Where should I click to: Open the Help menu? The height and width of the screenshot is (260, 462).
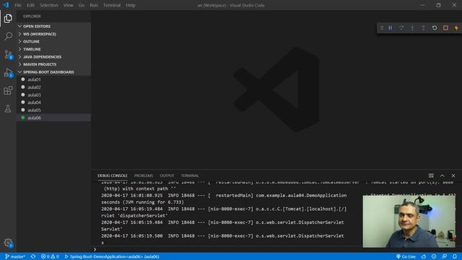(x=131, y=5)
